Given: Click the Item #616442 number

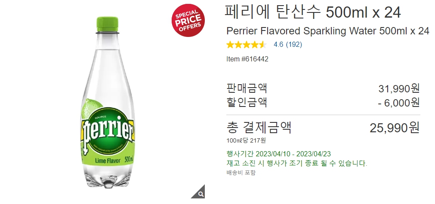Looking at the screenshot, I should pyautogui.click(x=247, y=59).
